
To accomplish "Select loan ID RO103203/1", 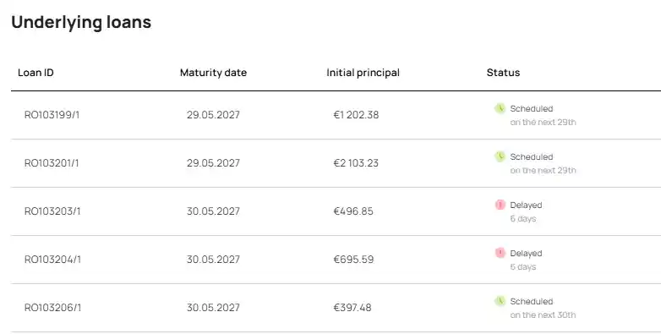I will pyautogui.click(x=52, y=211).
